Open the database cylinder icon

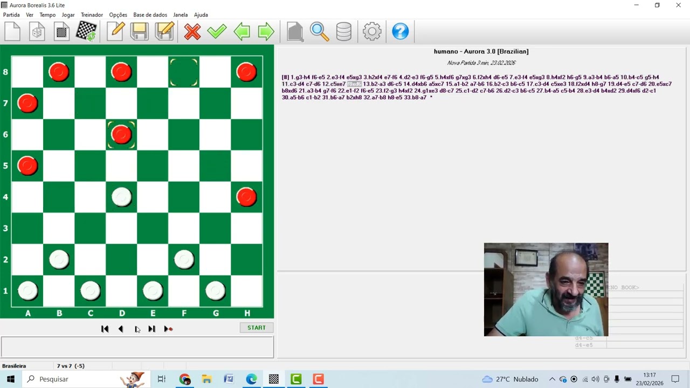pos(344,31)
